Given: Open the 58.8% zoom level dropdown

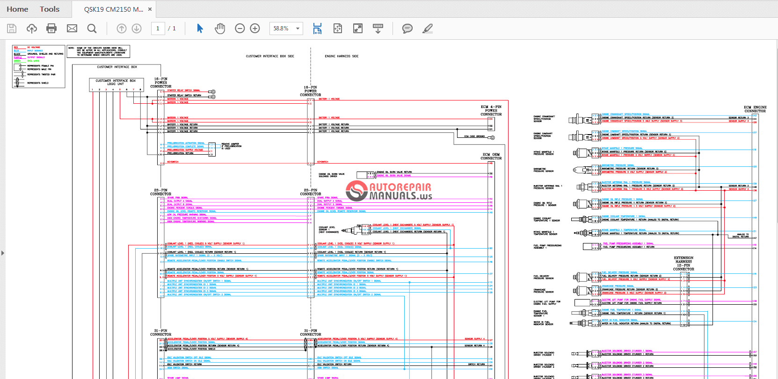Looking at the screenshot, I should [x=286, y=29].
